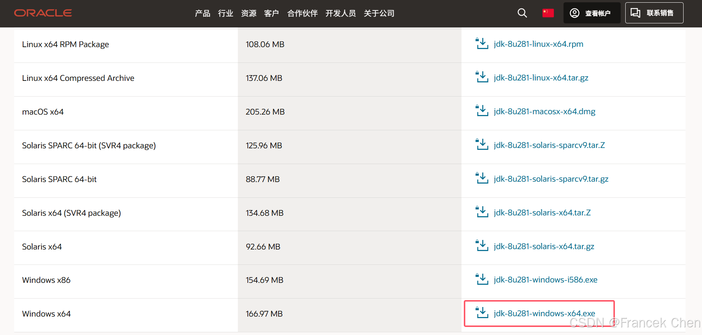This screenshot has height=335, width=702.
Task: Click the Oracle logo
Action: (43, 13)
